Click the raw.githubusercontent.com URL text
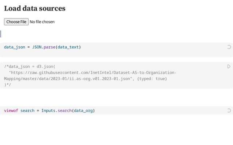 click(91, 72)
